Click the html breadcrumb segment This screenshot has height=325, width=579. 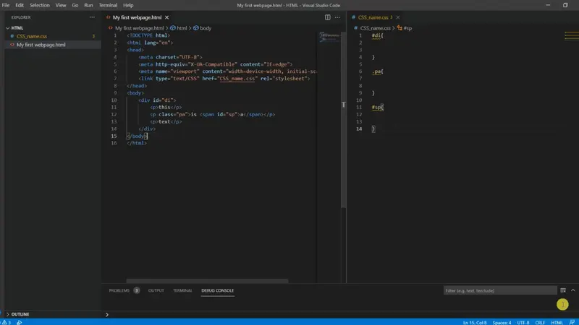182,28
